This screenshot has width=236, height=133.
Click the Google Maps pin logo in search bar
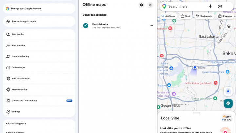pyautogui.click(x=164, y=6)
